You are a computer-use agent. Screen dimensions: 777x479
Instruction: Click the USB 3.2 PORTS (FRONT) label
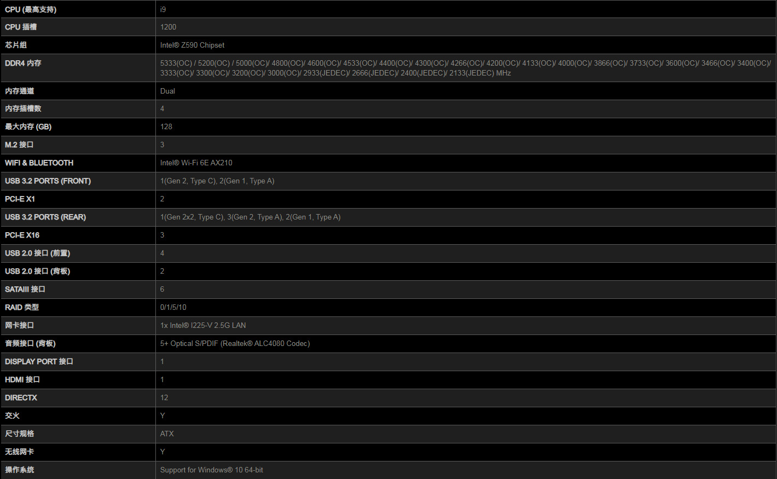[48, 181]
